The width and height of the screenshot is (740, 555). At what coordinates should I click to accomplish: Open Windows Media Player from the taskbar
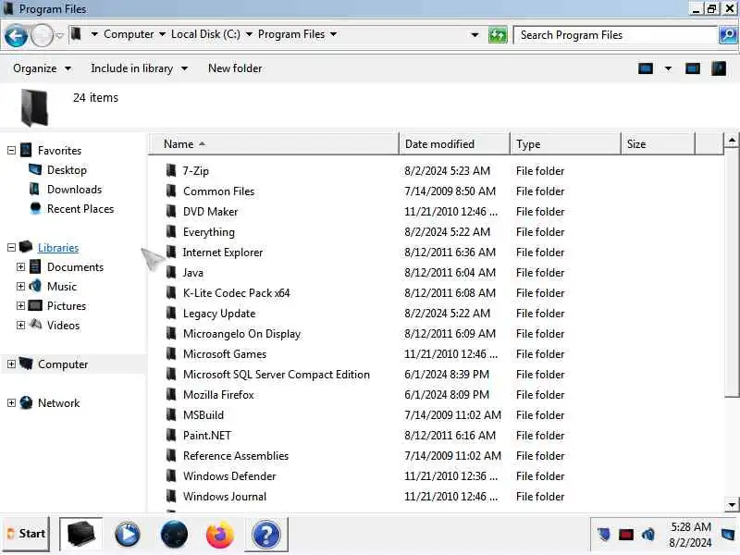(x=128, y=535)
